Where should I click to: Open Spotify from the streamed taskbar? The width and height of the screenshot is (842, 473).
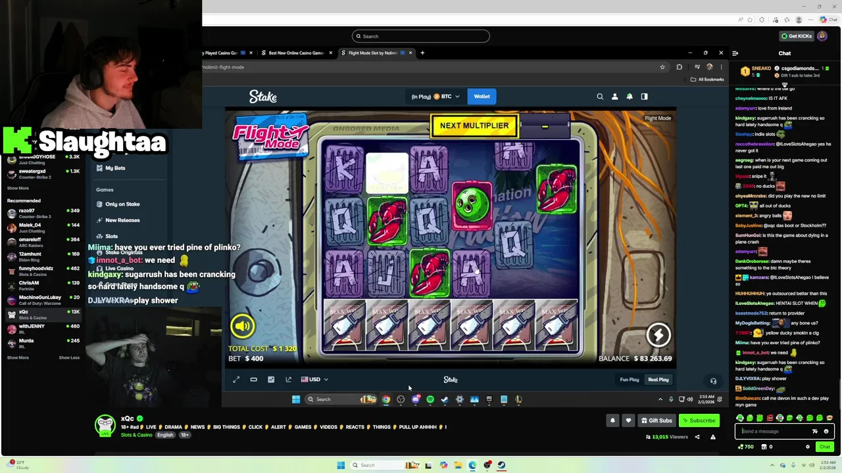pyautogui.click(x=430, y=399)
